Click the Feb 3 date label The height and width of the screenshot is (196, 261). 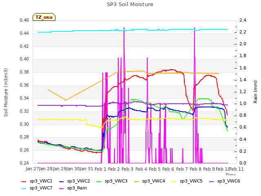tap(128, 169)
